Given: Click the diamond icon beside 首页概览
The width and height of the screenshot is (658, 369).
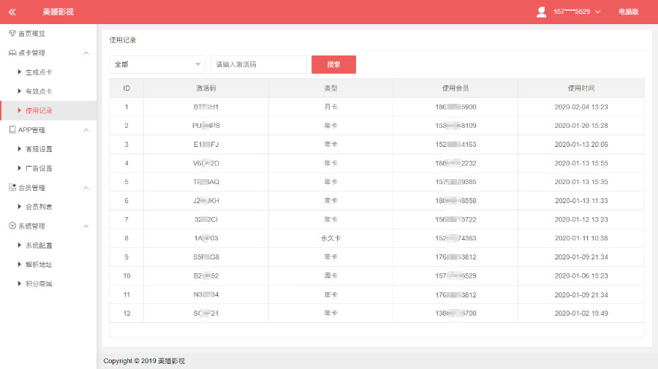Looking at the screenshot, I should point(12,34).
